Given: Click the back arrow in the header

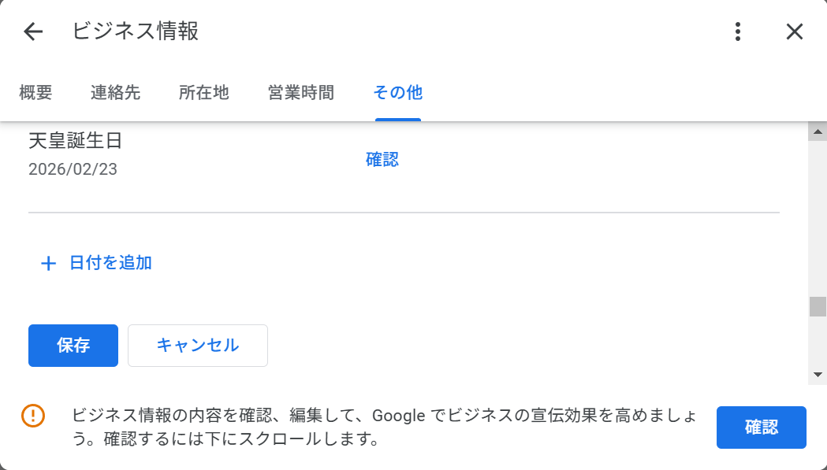Looking at the screenshot, I should tap(32, 31).
